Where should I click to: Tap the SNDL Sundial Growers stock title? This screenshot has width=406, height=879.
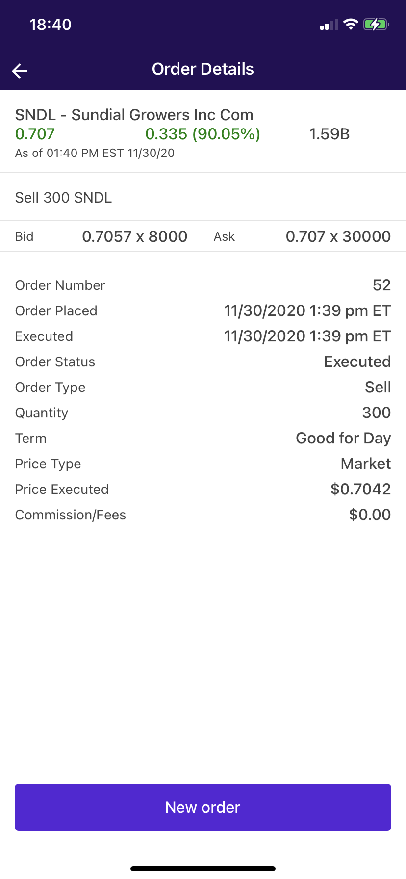point(134,115)
